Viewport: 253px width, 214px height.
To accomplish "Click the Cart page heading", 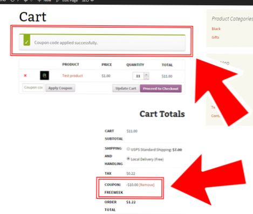I will pyautogui.click(x=33, y=17).
